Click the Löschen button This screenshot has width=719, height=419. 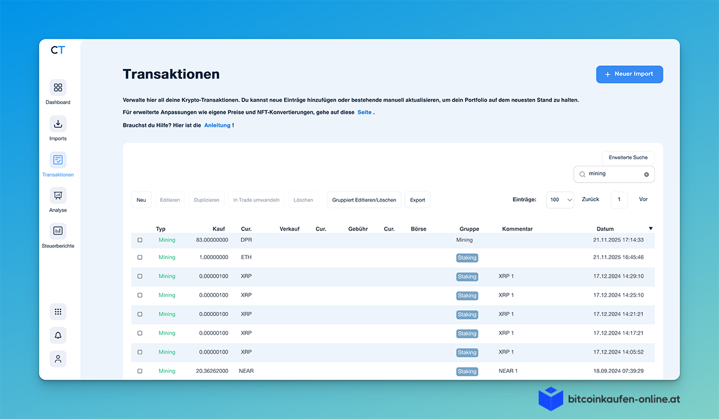tap(303, 200)
